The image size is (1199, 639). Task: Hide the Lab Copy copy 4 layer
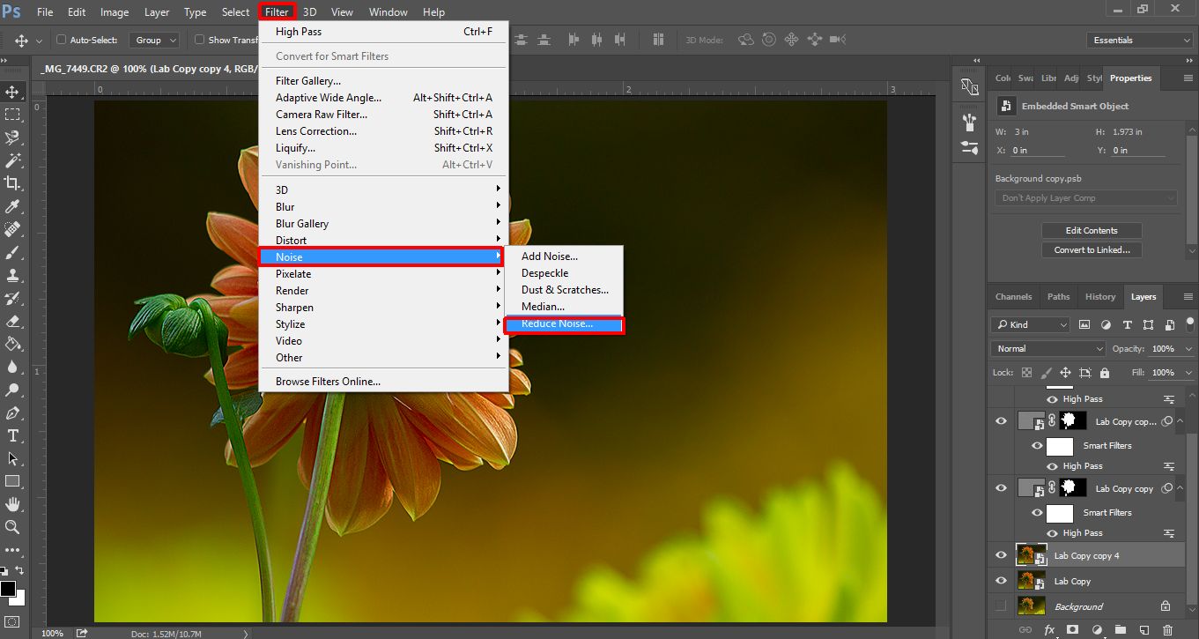[1001, 555]
